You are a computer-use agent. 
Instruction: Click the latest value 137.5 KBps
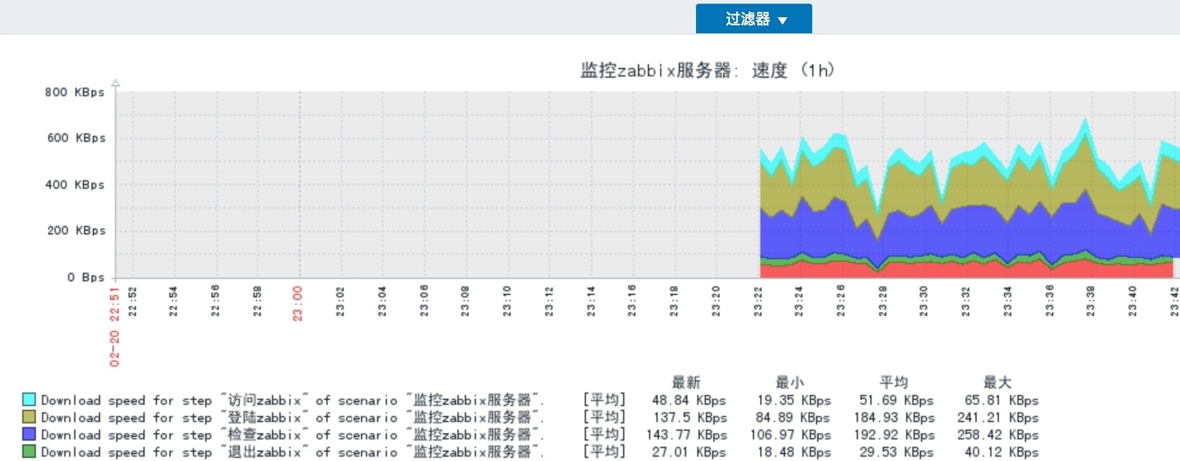690,418
